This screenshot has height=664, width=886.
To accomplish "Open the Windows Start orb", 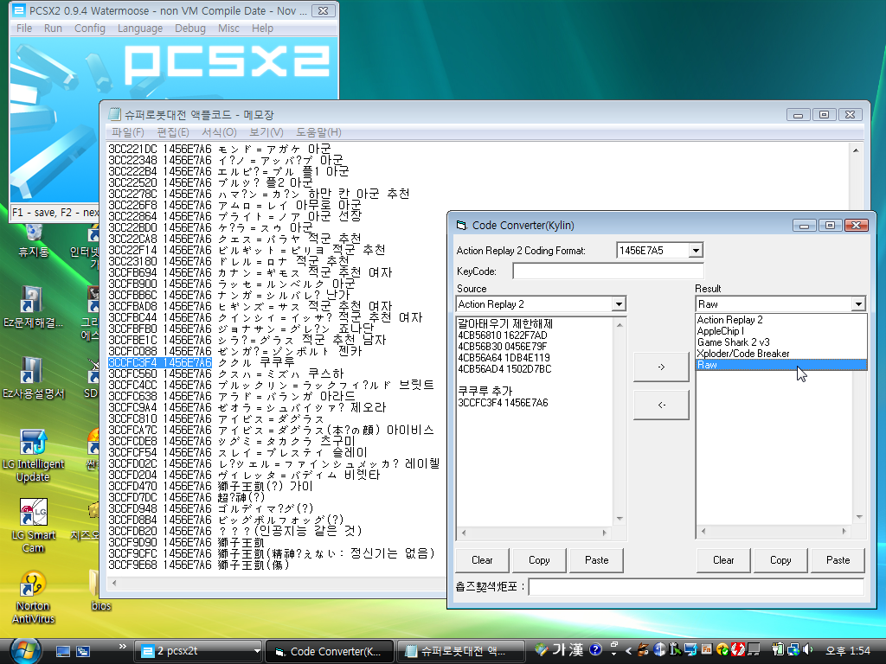I will (25, 651).
